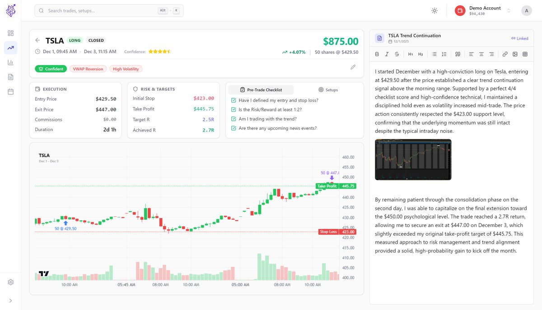
Task: Toggle italic formatting
Action: [387, 54]
